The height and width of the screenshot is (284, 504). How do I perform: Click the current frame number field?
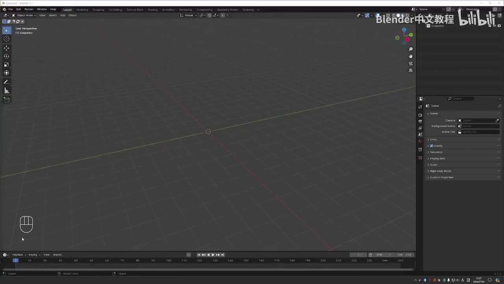point(358,255)
